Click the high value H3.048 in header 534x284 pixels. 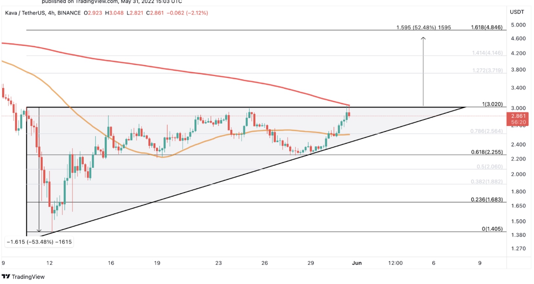click(114, 13)
